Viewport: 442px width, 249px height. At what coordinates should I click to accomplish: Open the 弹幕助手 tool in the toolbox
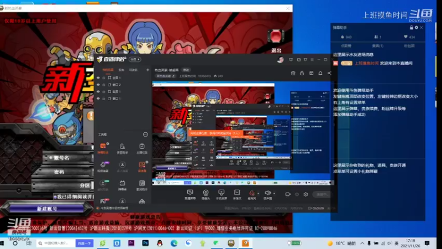point(103,148)
